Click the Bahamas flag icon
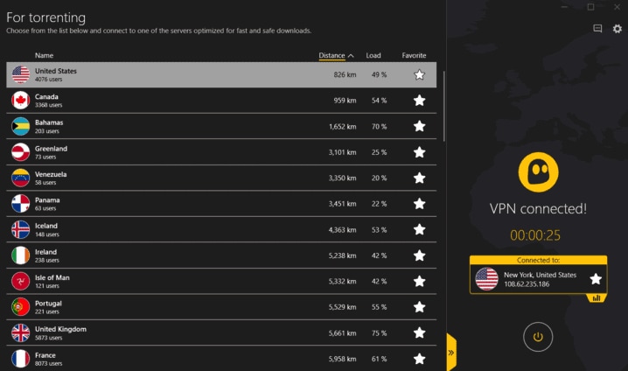Screen dimensions: 628x371 (x=20, y=126)
